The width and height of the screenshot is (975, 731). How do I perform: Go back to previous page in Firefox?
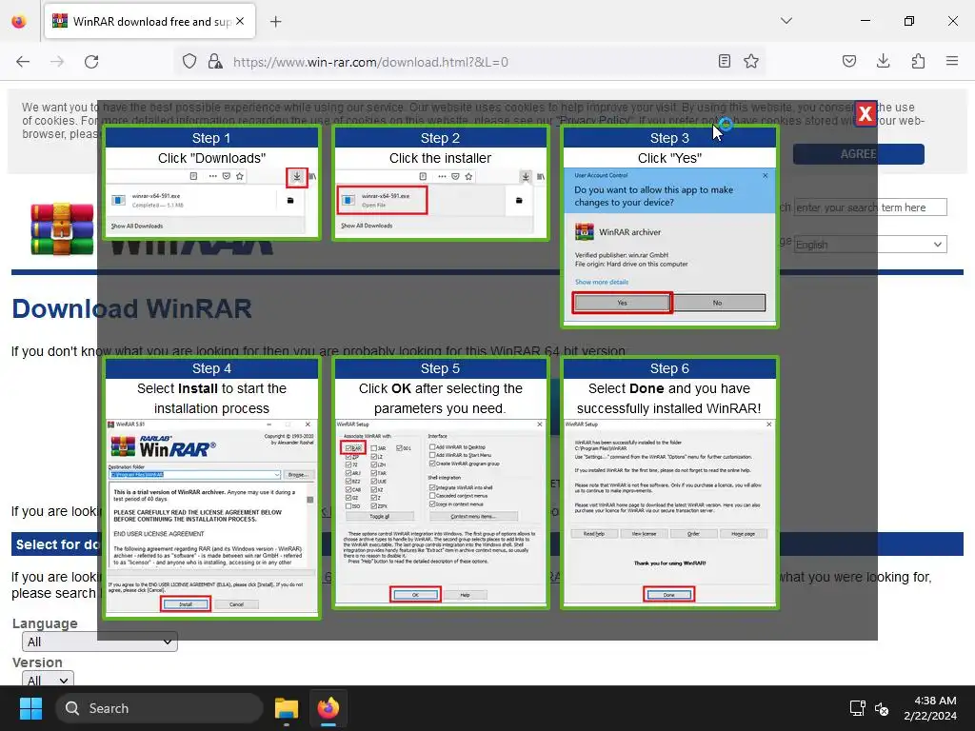(23, 62)
